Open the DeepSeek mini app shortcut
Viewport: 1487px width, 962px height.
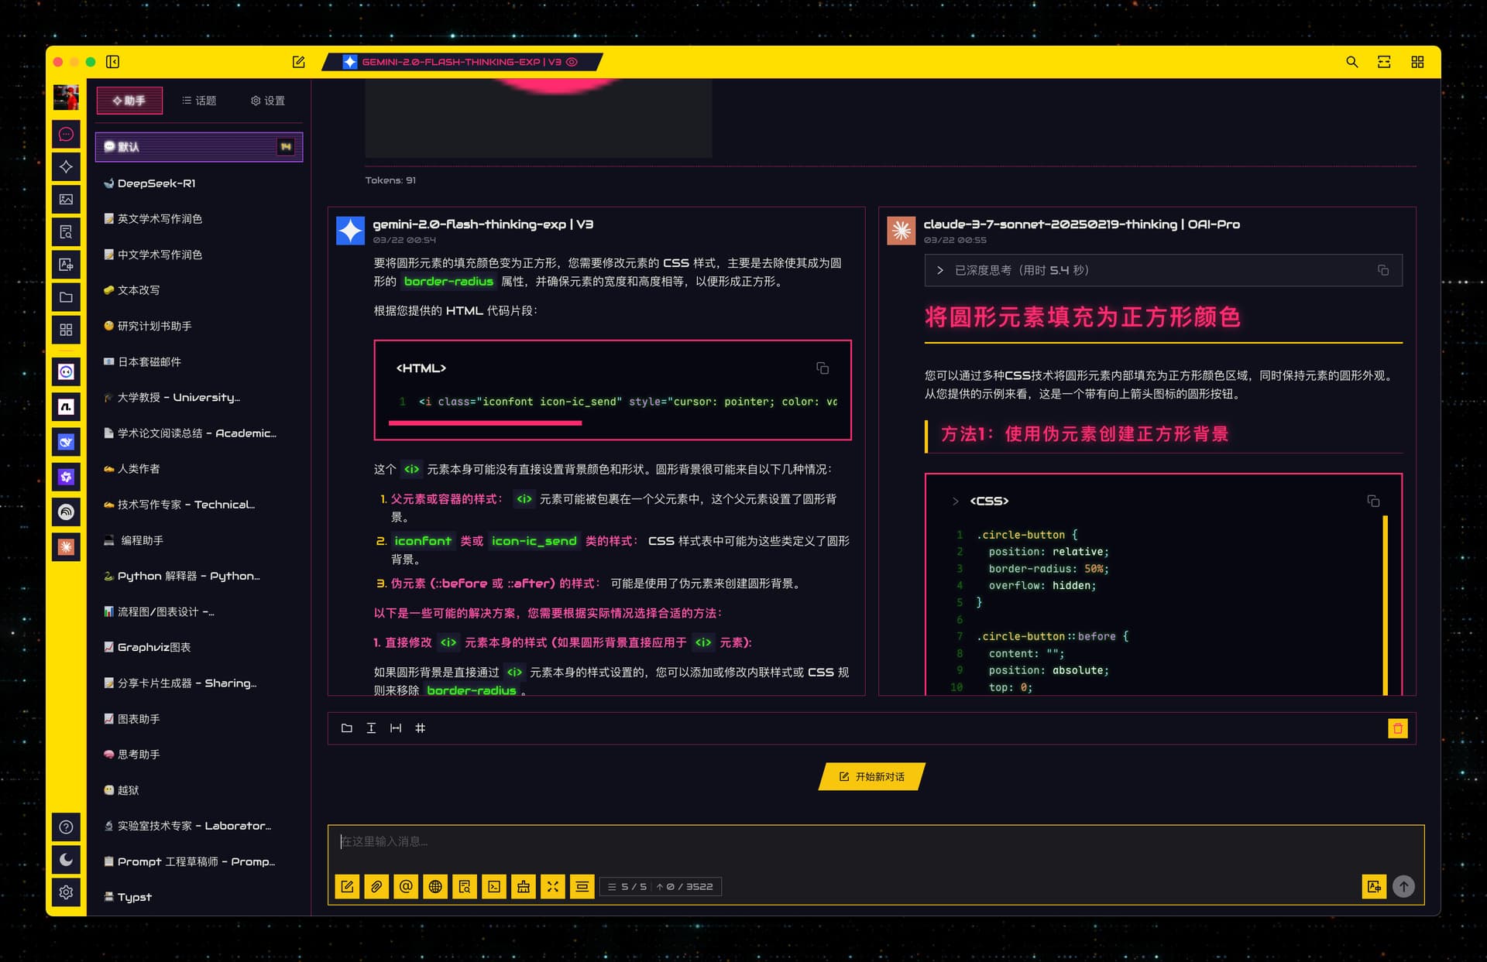pos(66,442)
